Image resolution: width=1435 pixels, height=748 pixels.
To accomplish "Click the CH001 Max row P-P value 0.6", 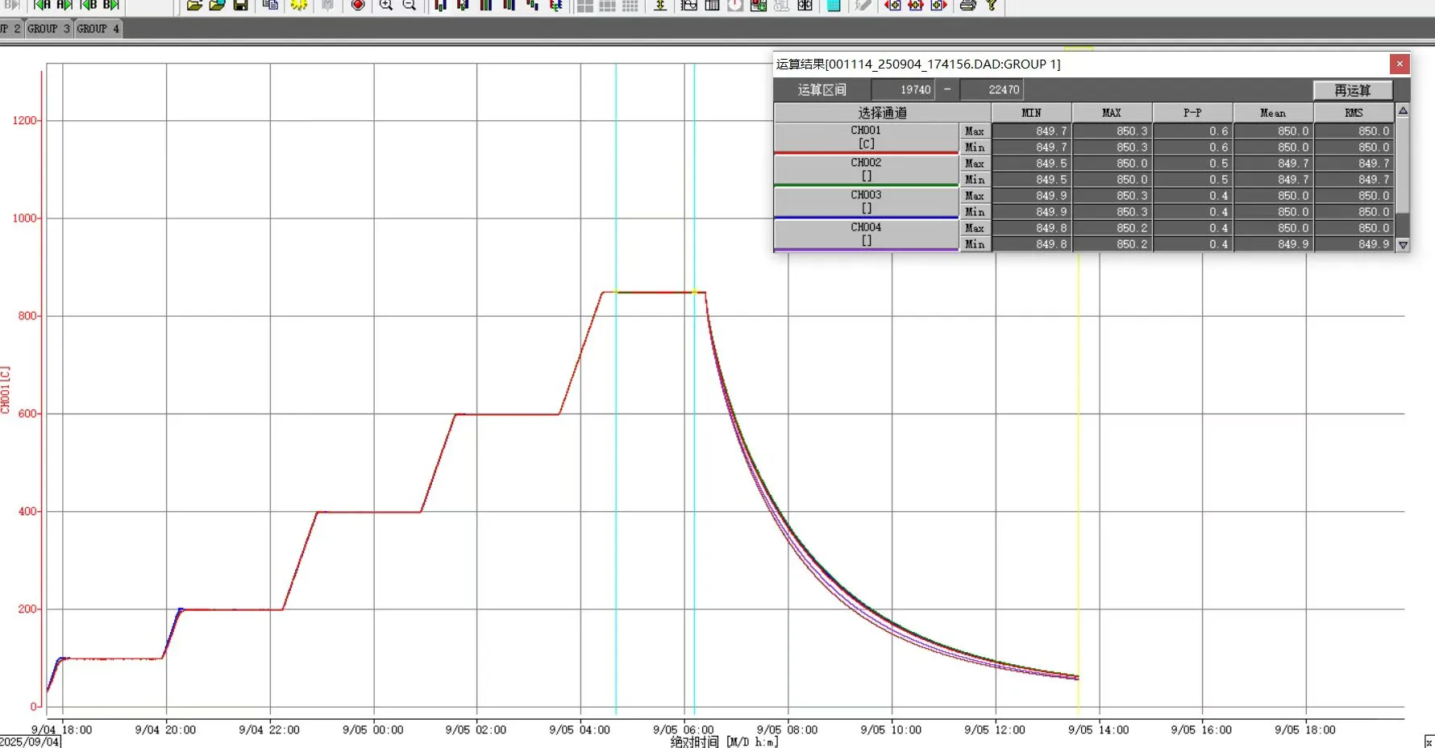I will point(1193,131).
